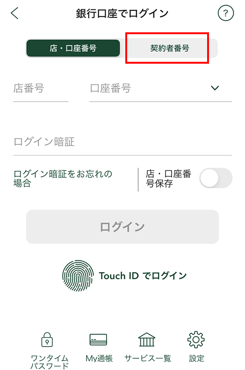
Task: Open My通帳 passbook icon
Action: pos(99,340)
